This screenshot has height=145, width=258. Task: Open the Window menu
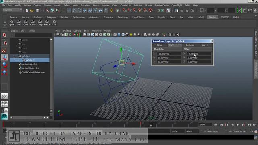pos(47,5)
